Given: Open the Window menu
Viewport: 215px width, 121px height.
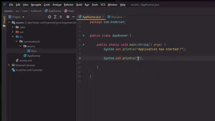Looking at the screenshot, I should (x=113, y=5).
